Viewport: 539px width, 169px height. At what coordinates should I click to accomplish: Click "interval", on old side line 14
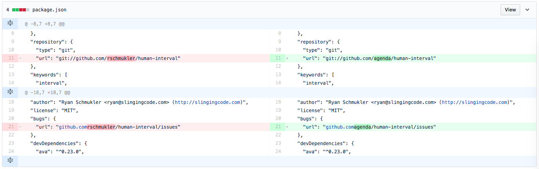point(51,83)
